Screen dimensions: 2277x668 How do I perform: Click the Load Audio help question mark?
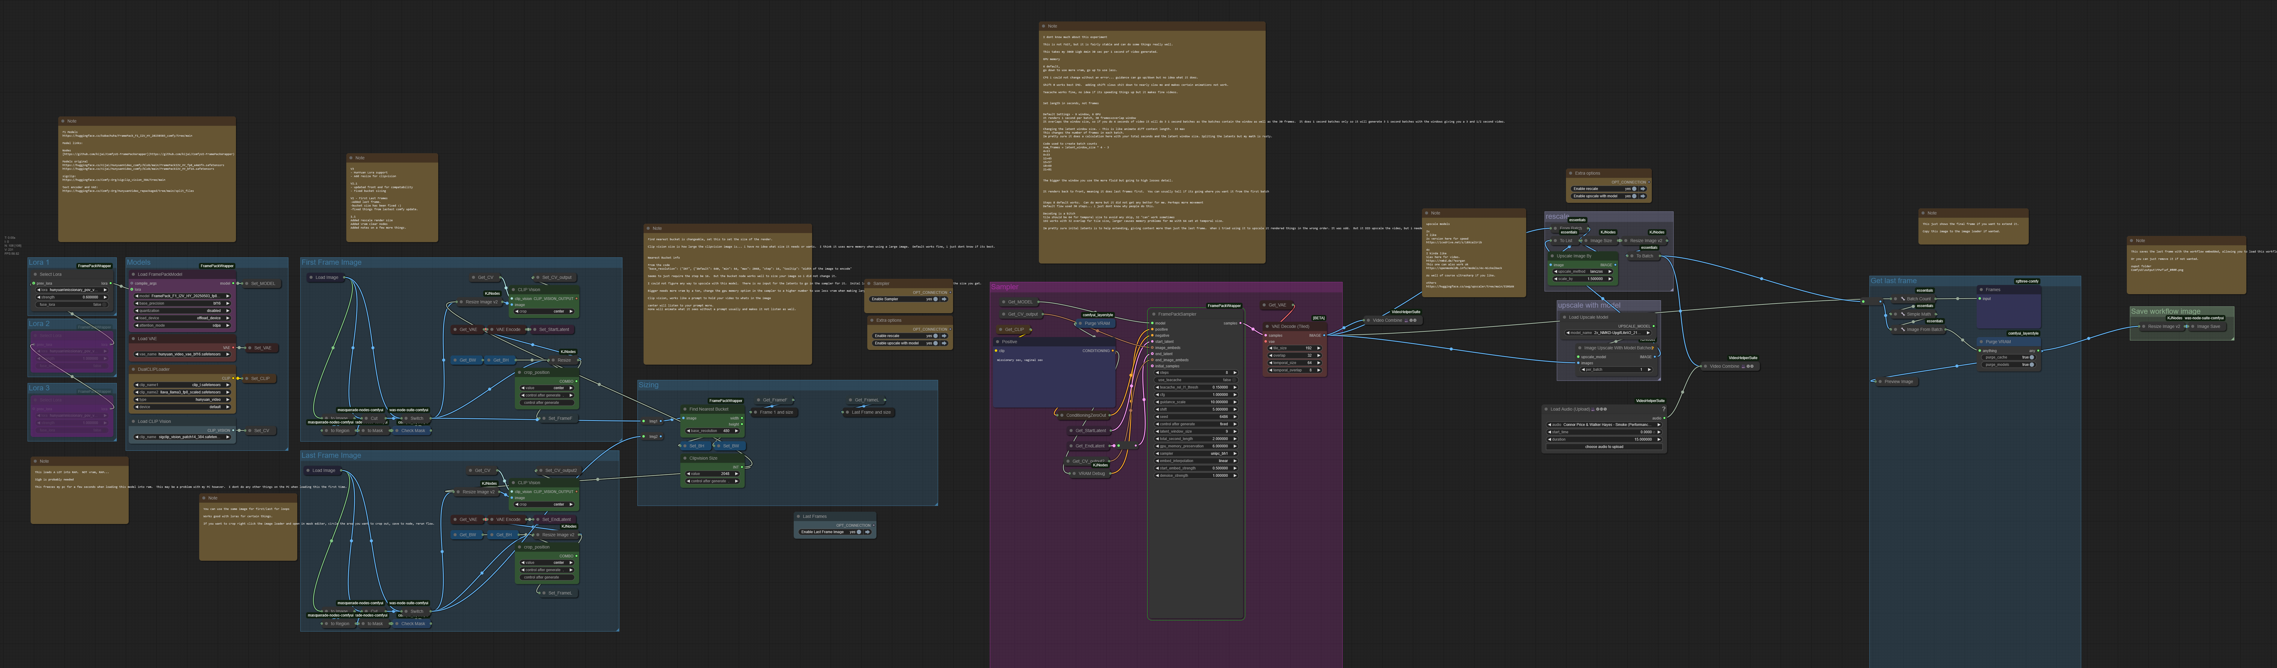[x=1663, y=409]
